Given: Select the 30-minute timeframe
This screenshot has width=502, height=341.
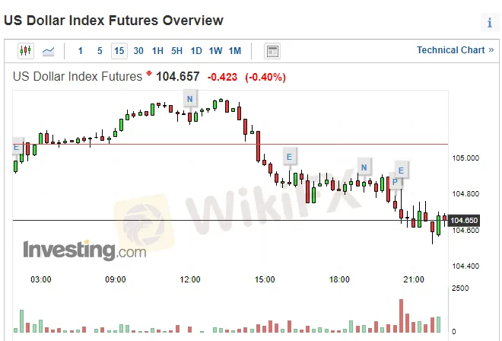Looking at the screenshot, I should 138,51.
